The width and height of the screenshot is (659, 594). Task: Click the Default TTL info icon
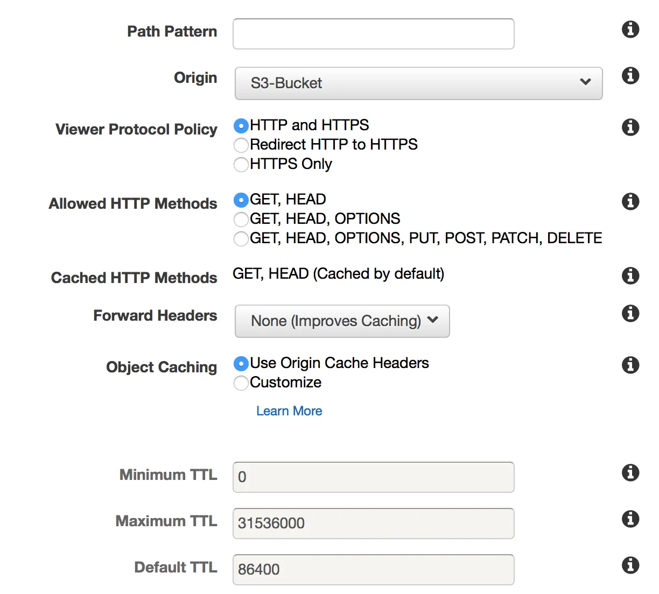point(630,565)
